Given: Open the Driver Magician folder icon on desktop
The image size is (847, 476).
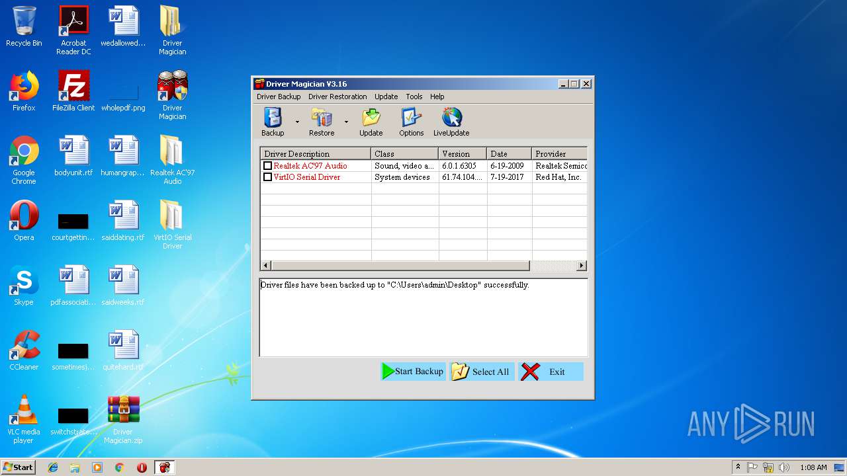Looking at the screenshot, I should click(172, 30).
